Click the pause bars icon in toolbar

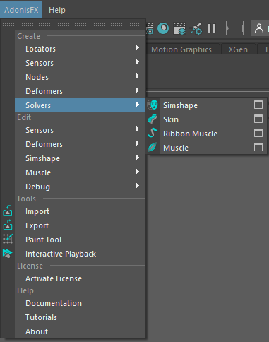tap(212, 28)
